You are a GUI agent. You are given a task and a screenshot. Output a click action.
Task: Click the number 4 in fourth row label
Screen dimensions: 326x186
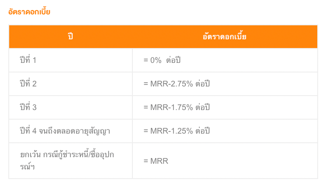coord(35,131)
